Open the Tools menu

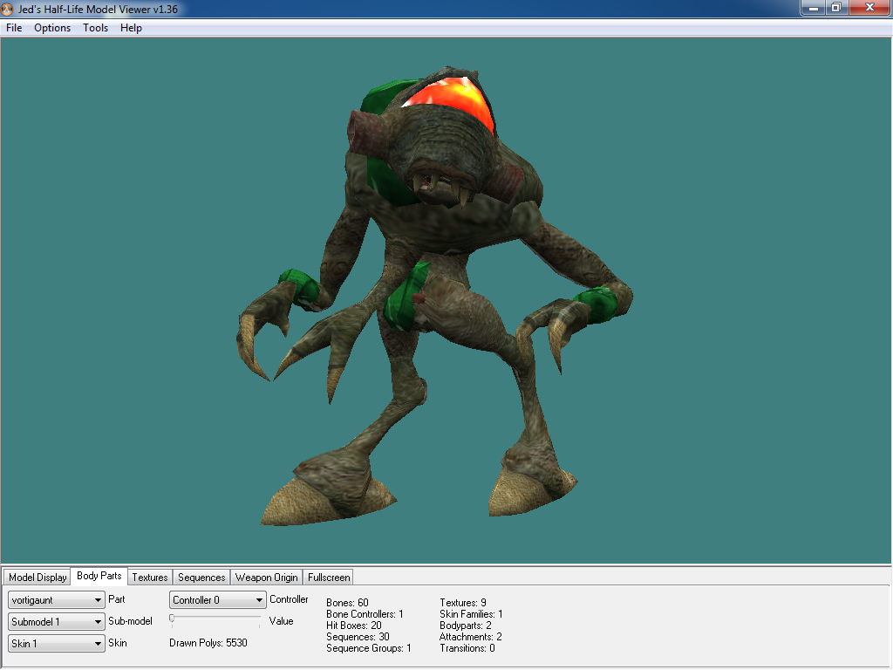[96, 28]
